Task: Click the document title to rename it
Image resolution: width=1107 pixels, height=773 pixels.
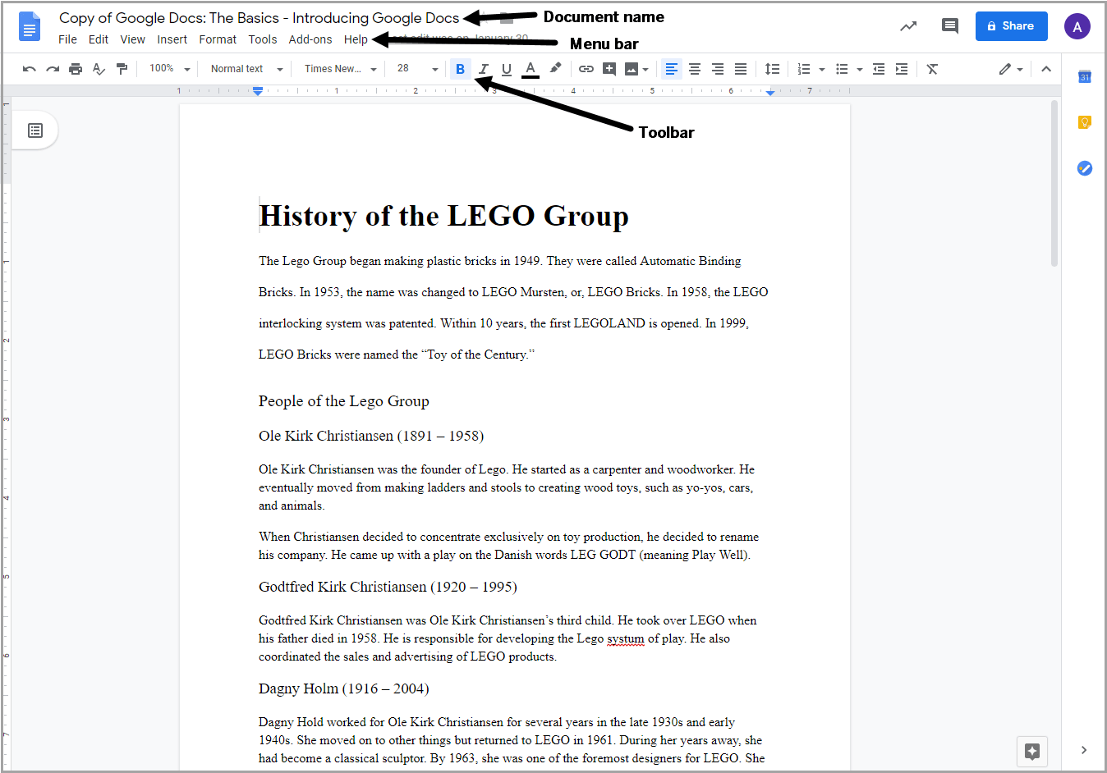Action: [259, 18]
